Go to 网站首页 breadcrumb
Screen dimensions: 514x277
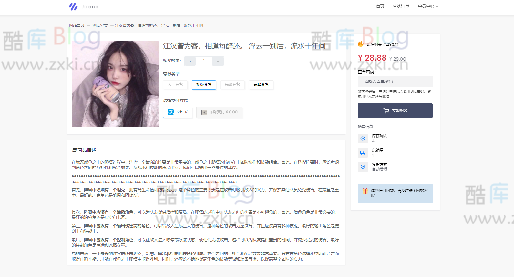(x=77, y=25)
